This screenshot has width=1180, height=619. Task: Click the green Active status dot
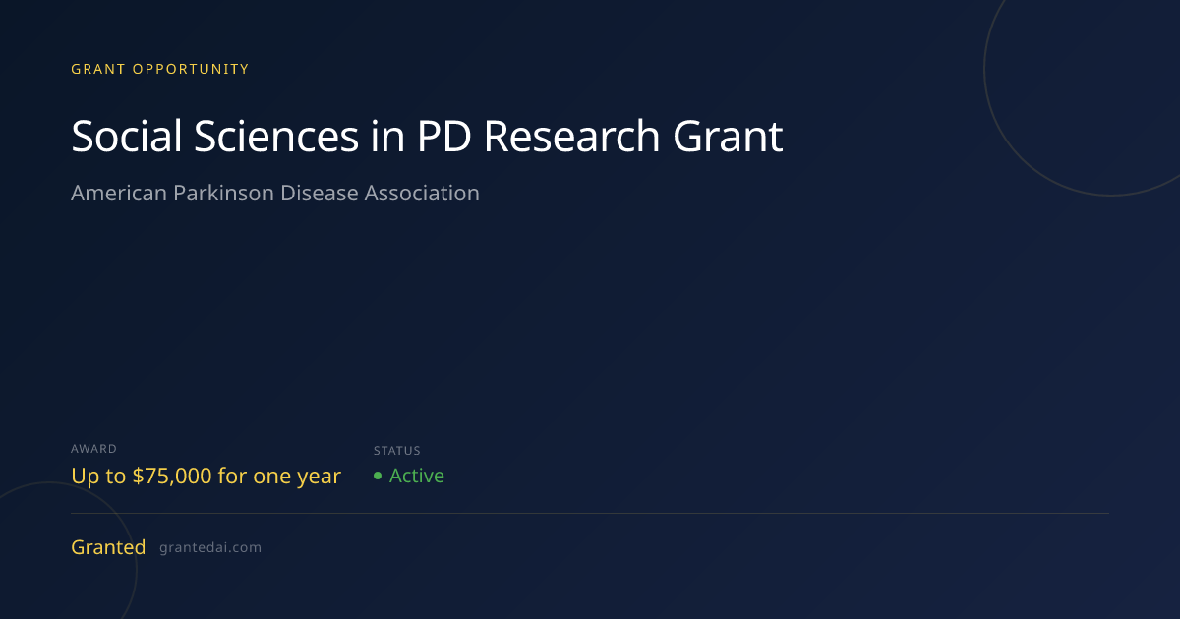(x=378, y=476)
